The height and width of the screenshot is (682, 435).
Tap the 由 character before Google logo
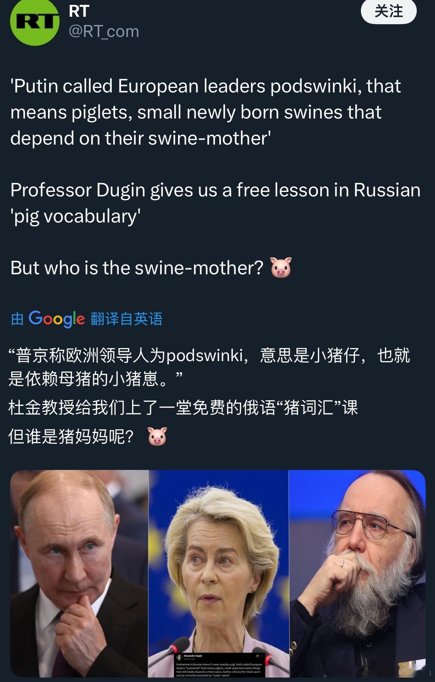coord(17,319)
